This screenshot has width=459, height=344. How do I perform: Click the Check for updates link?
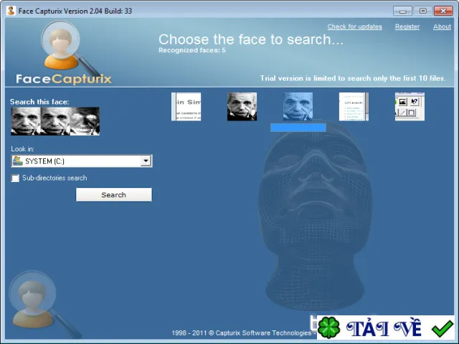(354, 27)
